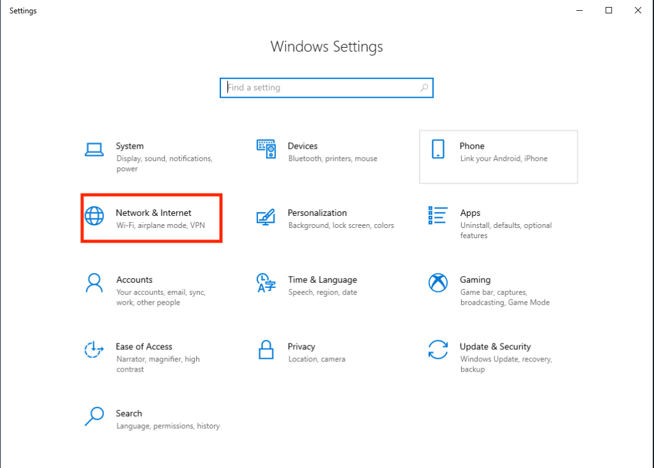Maximize the Settings window
654x468 pixels.
[x=609, y=10]
